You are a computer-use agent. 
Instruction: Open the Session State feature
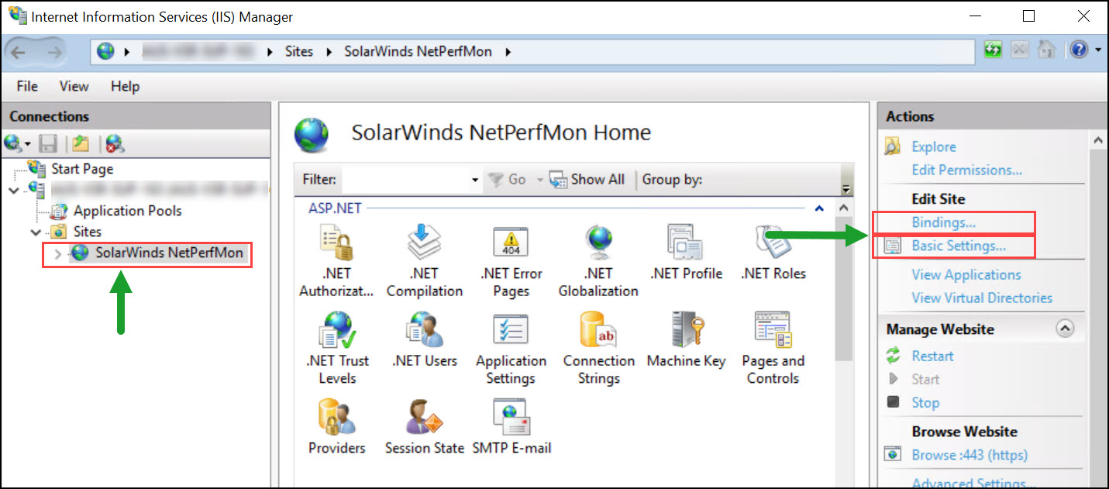coord(424,418)
